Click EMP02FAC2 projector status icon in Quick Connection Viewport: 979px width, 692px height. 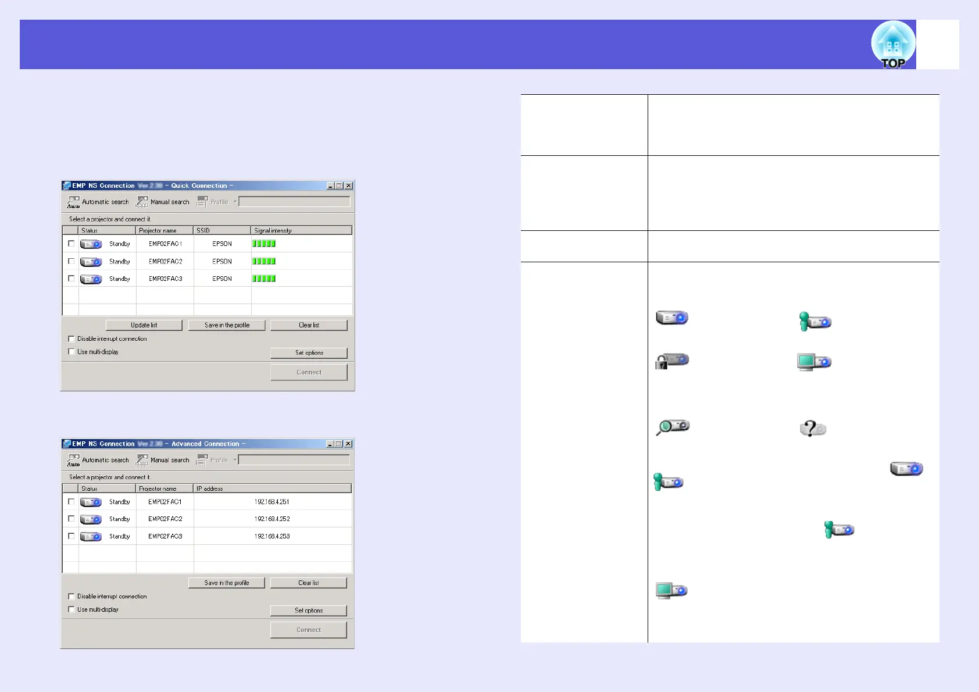point(91,262)
